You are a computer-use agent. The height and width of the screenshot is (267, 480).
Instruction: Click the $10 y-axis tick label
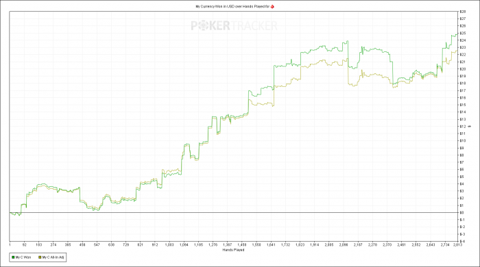[463, 141]
